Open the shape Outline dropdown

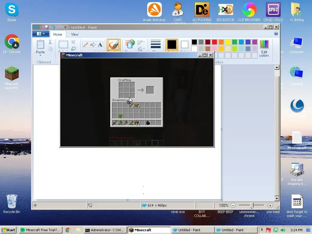[141, 42]
